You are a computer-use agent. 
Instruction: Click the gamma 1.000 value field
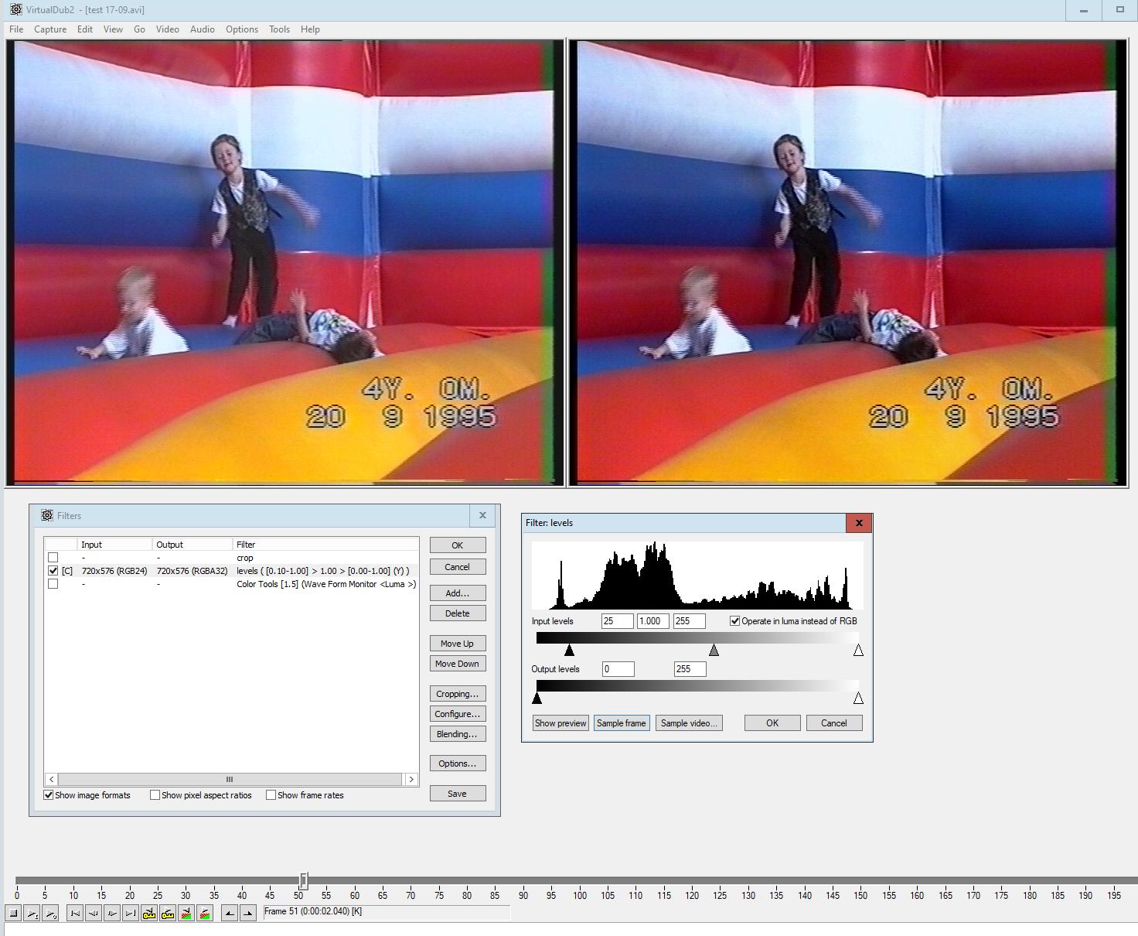click(x=653, y=621)
